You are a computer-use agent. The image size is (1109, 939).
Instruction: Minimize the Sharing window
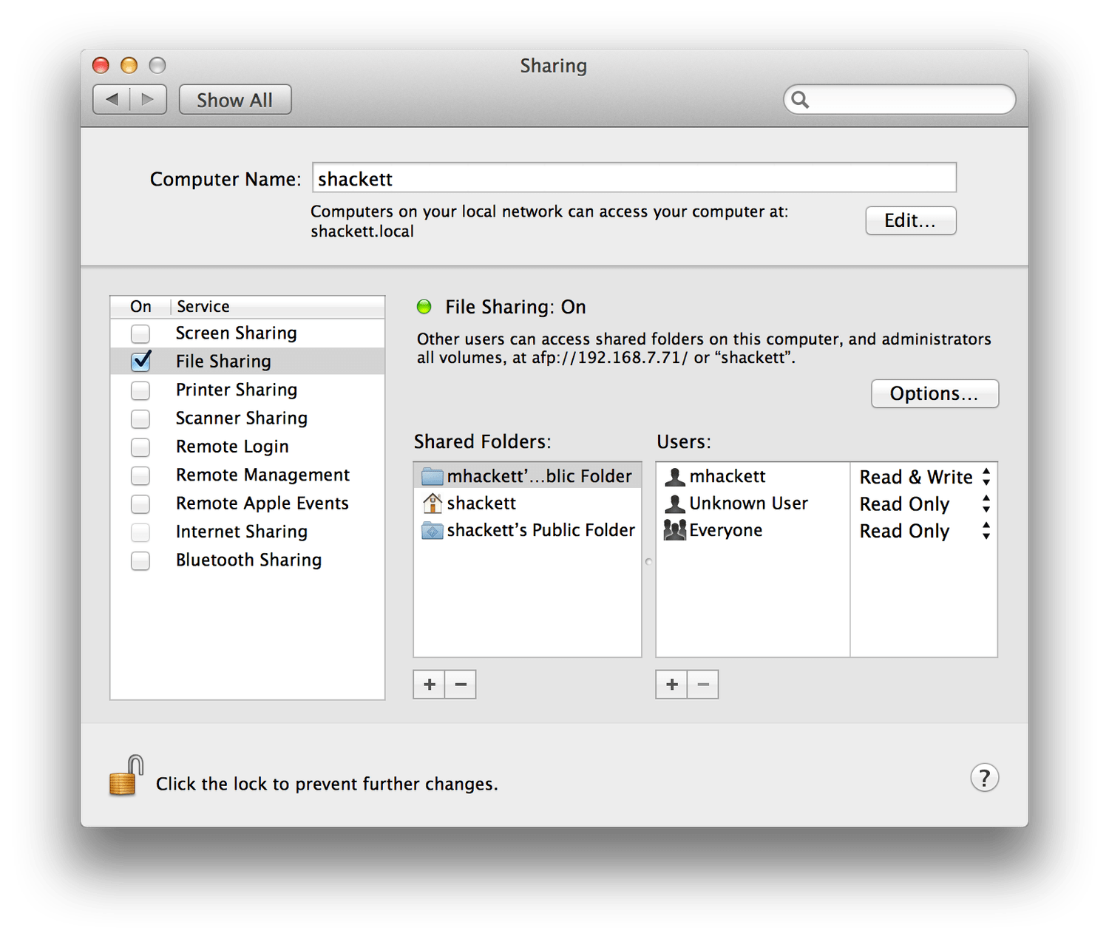tap(129, 65)
